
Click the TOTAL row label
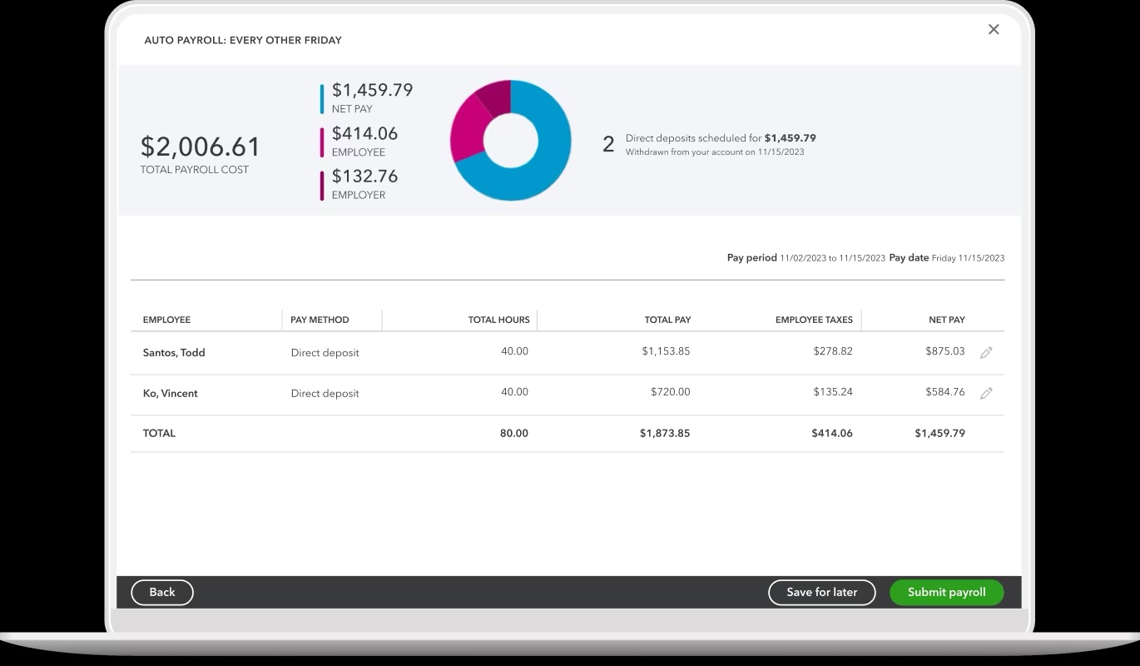159,433
